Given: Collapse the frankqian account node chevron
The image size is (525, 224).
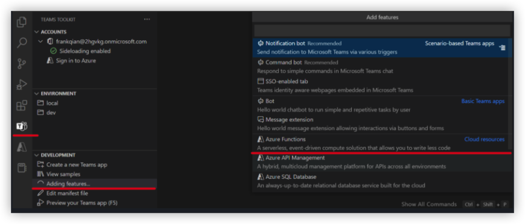Looking at the screenshot, I should (41, 42).
